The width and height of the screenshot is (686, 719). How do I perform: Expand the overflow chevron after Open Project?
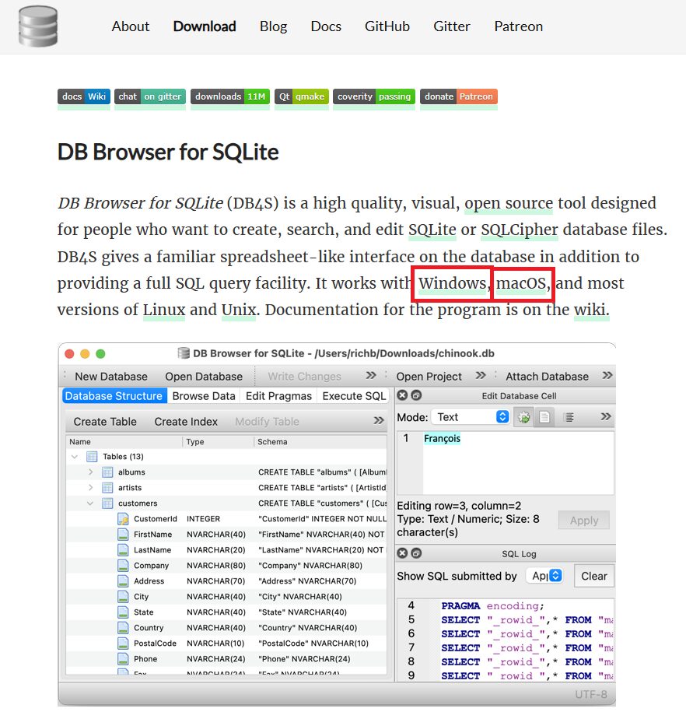pyautogui.click(x=480, y=376)
